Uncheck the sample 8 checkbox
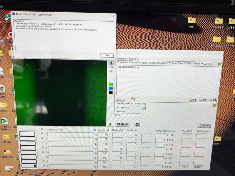 coord(43,166)
